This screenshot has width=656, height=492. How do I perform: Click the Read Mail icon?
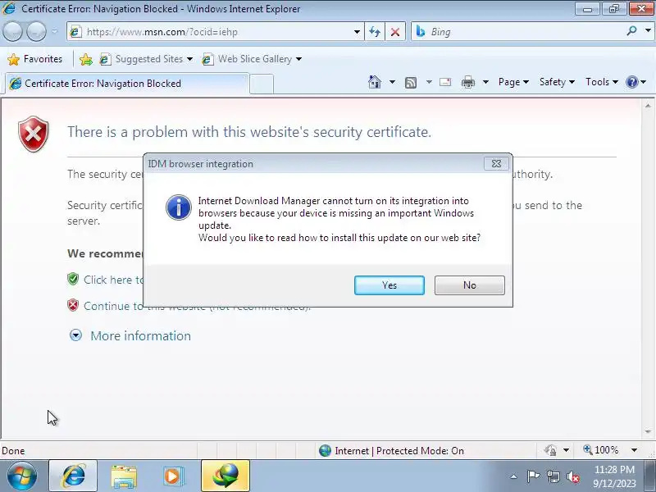pyautogui.click(x=445, y=82)
